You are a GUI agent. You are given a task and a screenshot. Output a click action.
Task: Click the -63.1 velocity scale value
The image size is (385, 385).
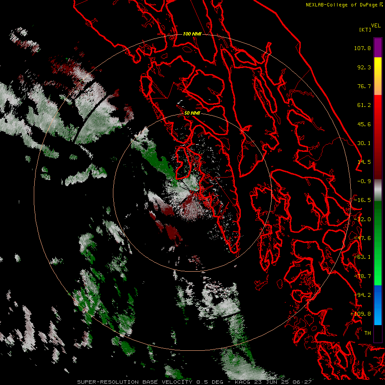pos(362,257)
